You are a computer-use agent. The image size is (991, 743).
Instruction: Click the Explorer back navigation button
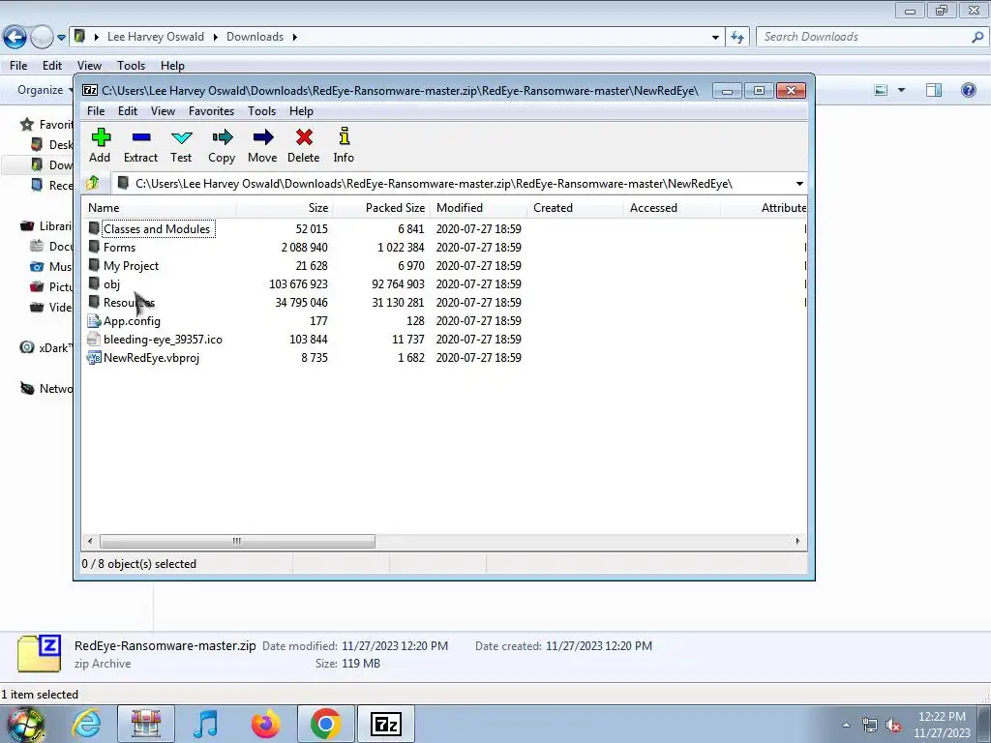(x=15, y=38)
